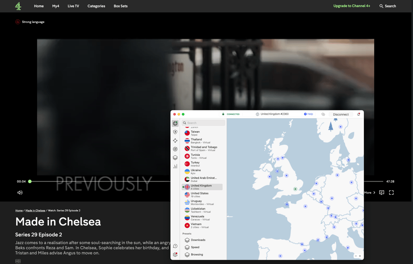Select Uruguay Montevideo - Virtual server

(x=202, y=202)
